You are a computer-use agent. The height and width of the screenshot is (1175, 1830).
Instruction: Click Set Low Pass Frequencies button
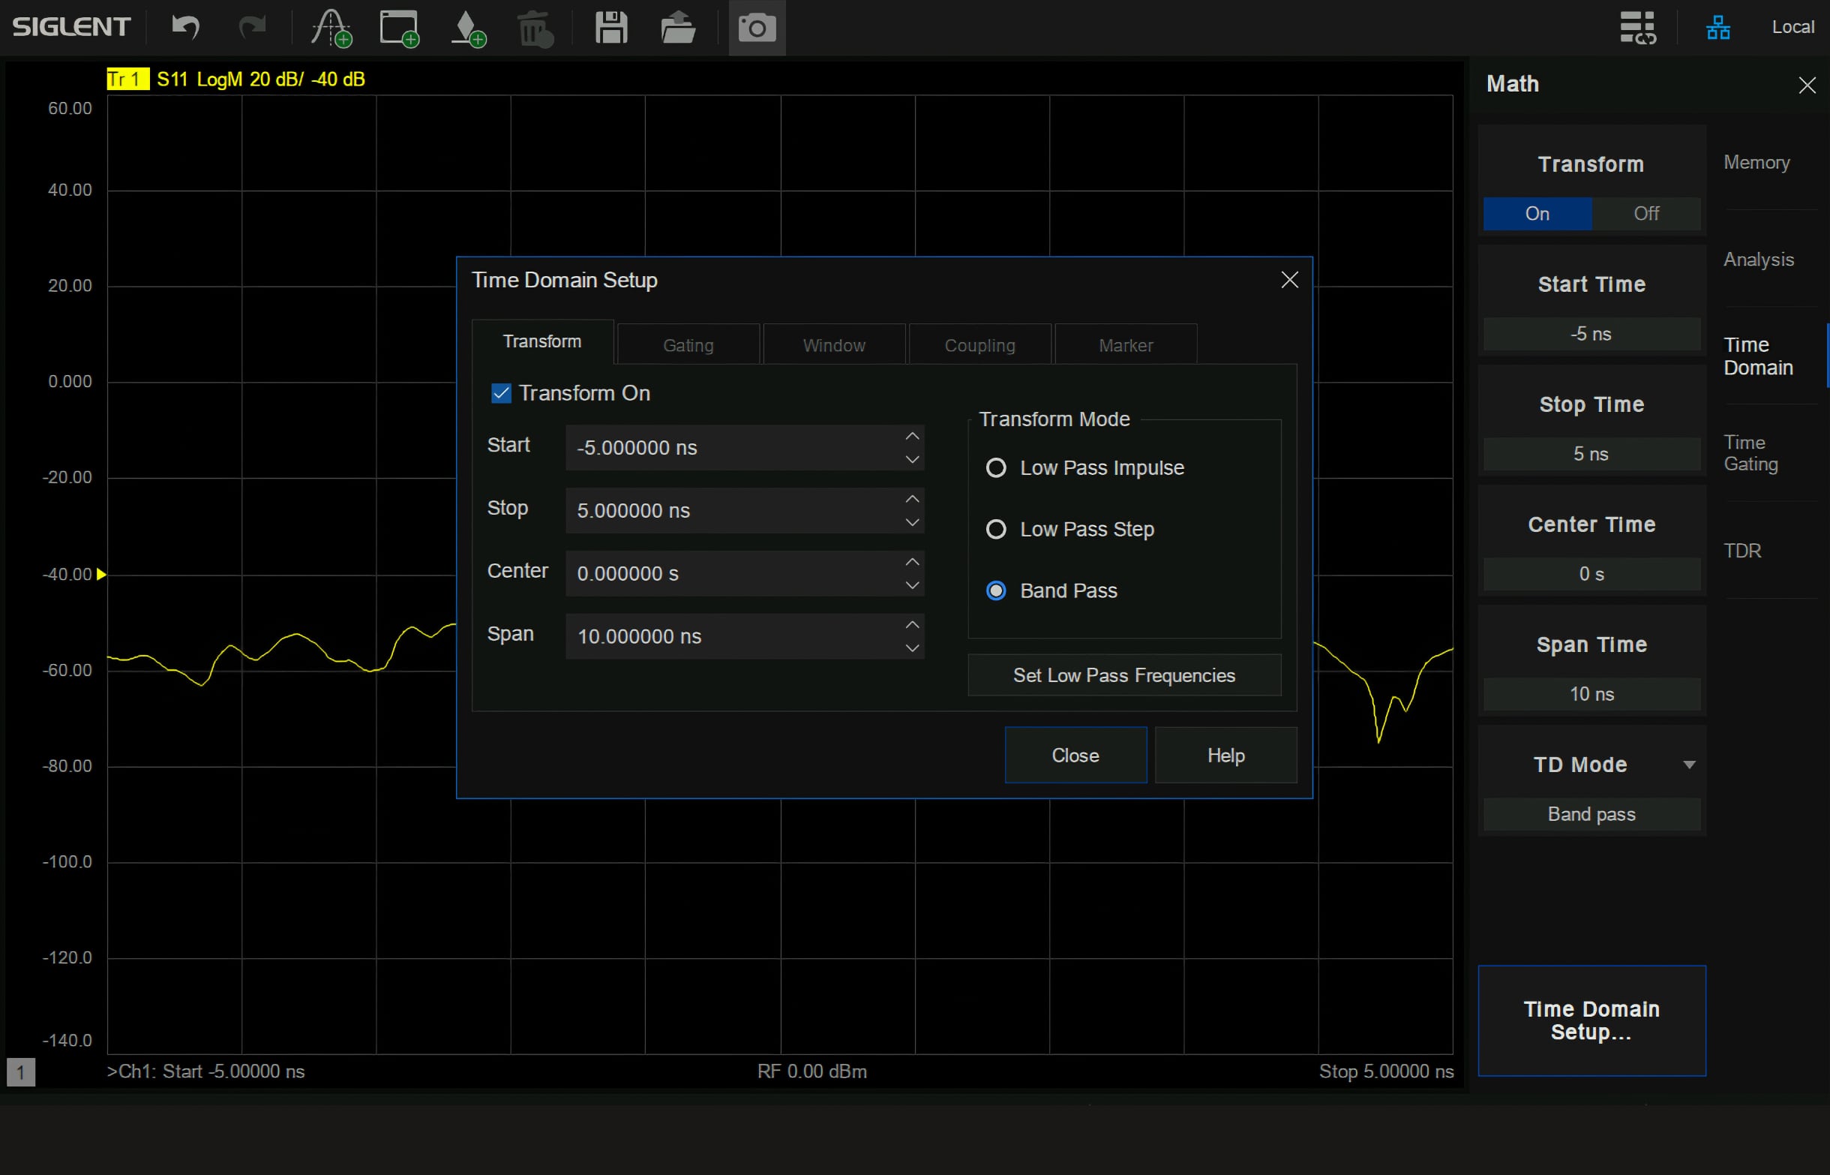[x=1124, y=675]
